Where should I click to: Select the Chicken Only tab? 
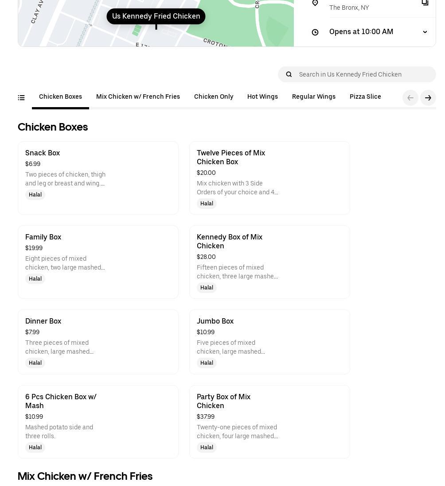coord(214,97)
